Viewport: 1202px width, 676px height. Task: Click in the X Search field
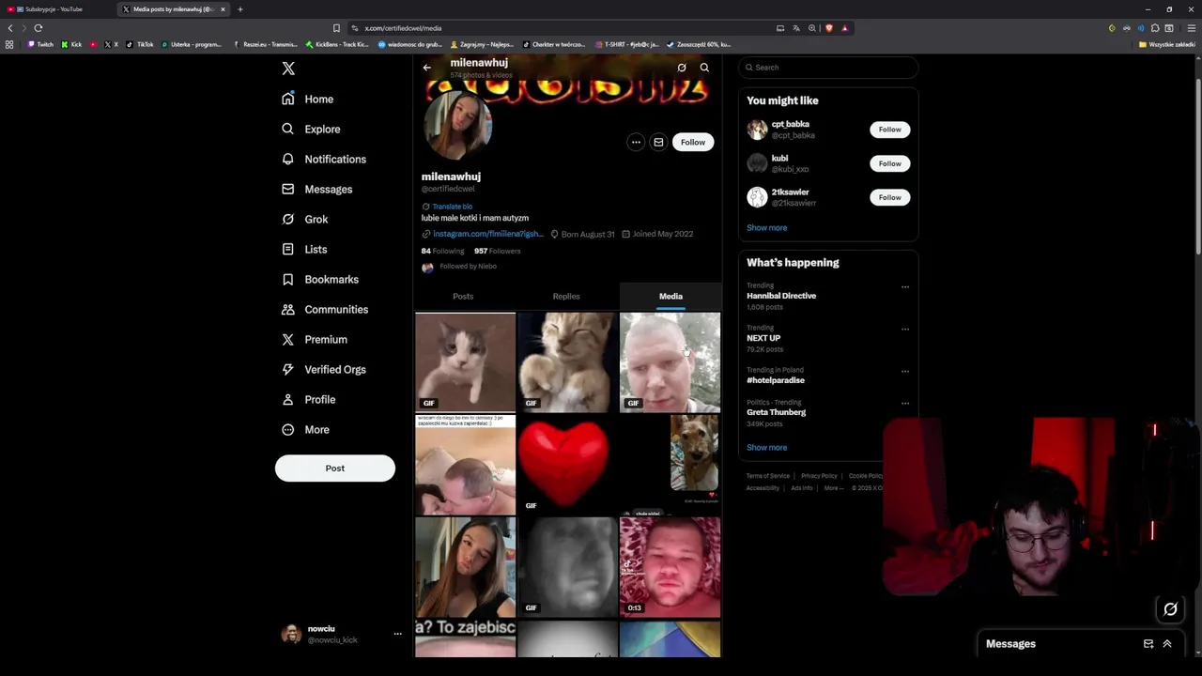tap(828, 68)
